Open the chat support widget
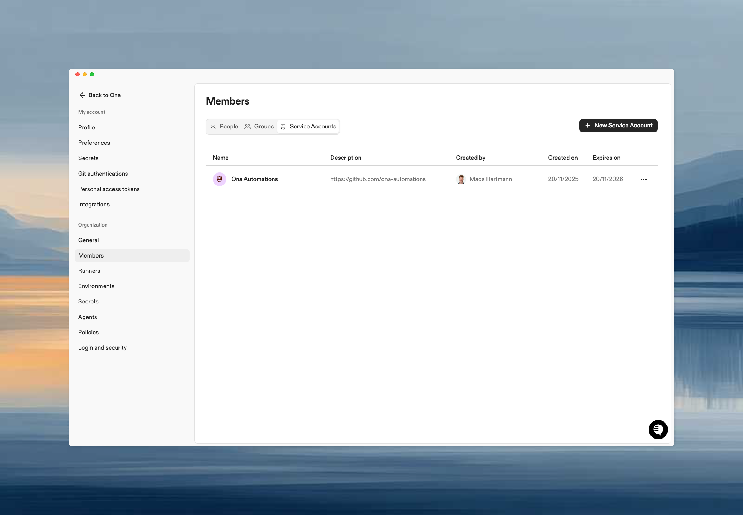Viewport: 743px width, 515px height. [x=658, y=429]
